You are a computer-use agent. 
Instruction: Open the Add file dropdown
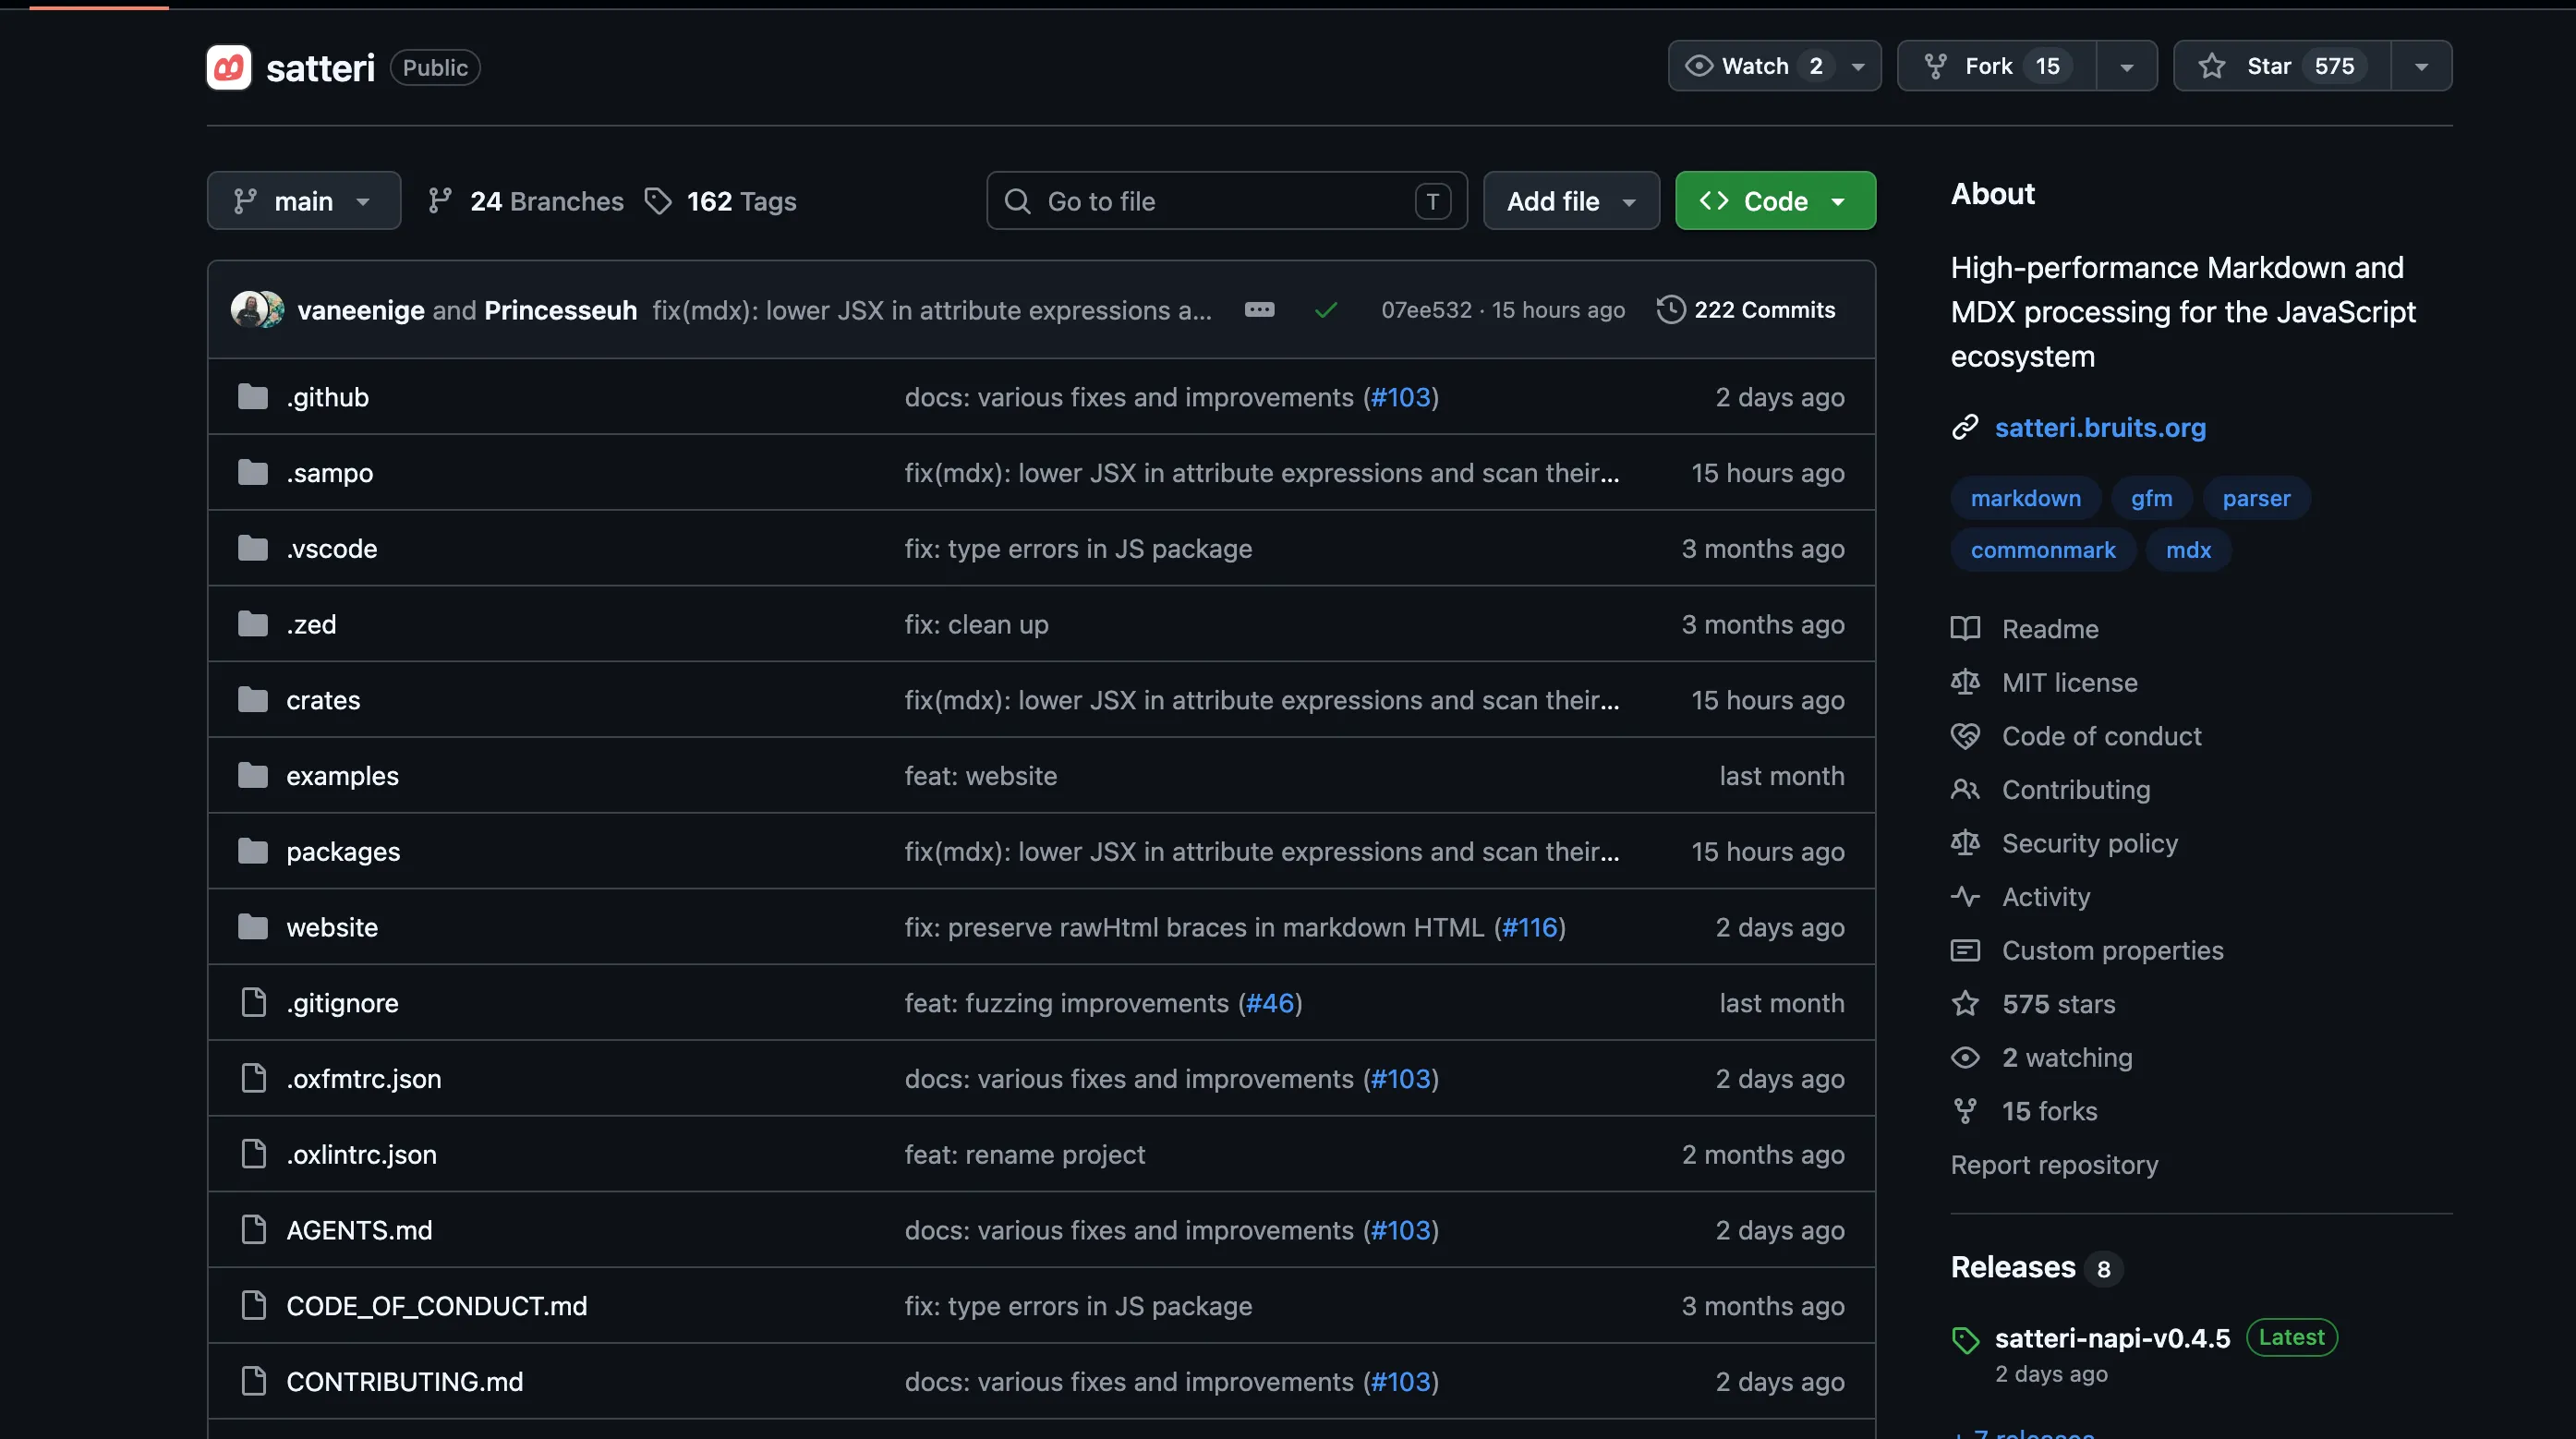1571,201
